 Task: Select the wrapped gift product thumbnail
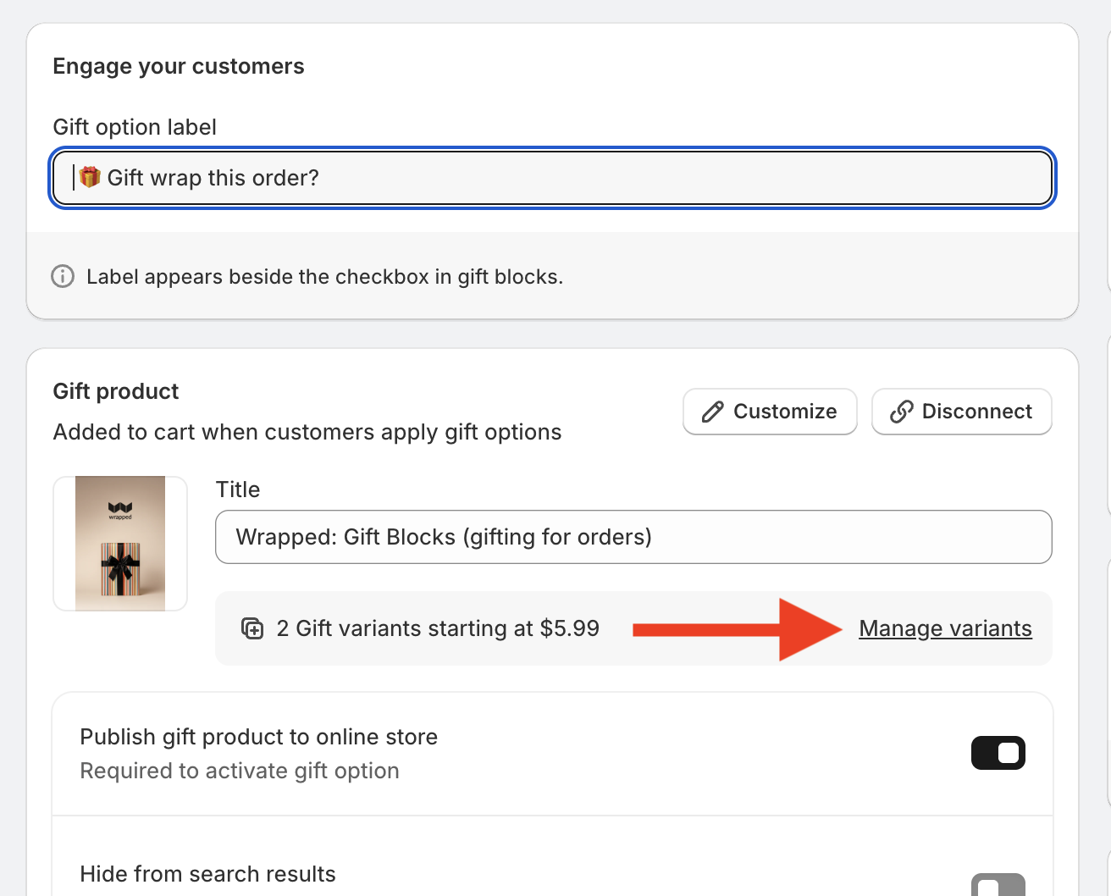tap(120, 544)
